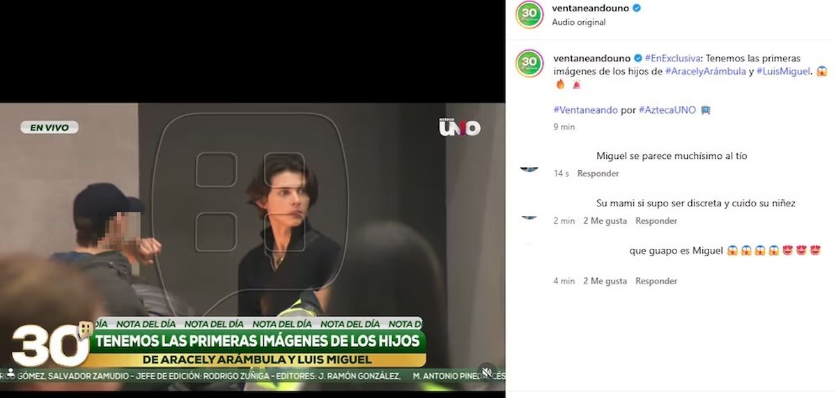The image size is (836, 398).
Task: Click the verified badge beside the header username
Action: click(x=637, y=8)
